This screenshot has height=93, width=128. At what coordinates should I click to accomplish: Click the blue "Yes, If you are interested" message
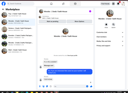tap(69, 72)
